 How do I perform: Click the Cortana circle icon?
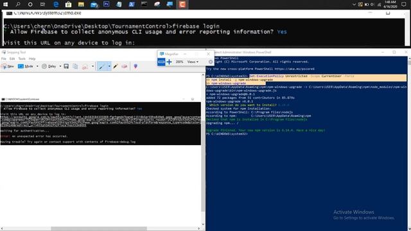[30, 4]
